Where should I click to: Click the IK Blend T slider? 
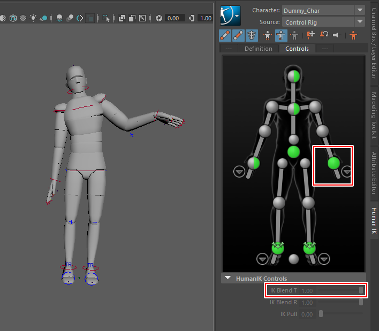point(339,290)
